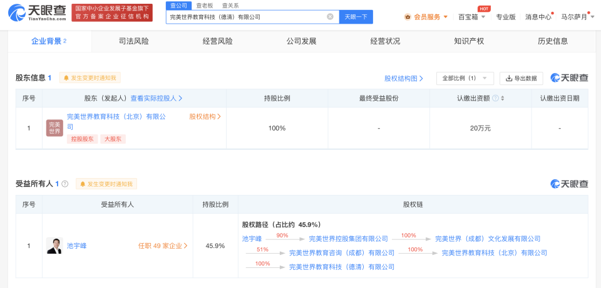Expand the 百宝箱 dropdown
Viewport: 601px width, 288px height.
pyautogui.click(x=483, y=17)
